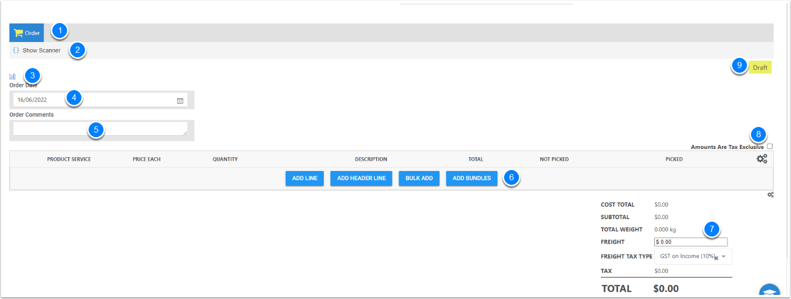The image size is (791, 299).
Task: Click the small gears icon below the table
Action: [770, 195]
